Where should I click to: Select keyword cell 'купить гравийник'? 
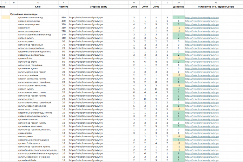(38, 75)
